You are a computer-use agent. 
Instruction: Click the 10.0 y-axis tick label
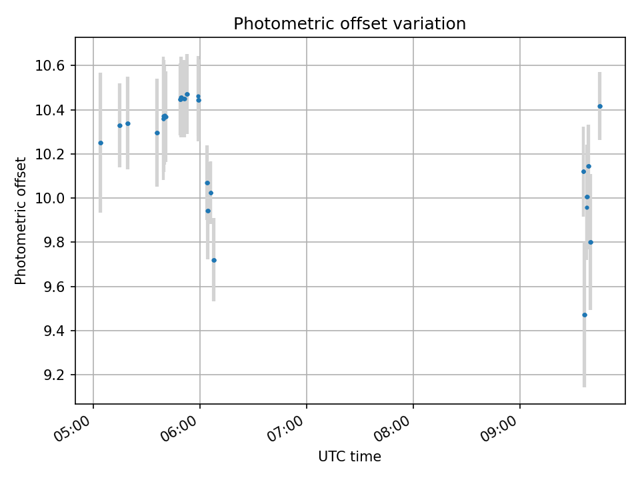[x=50, y=199]
